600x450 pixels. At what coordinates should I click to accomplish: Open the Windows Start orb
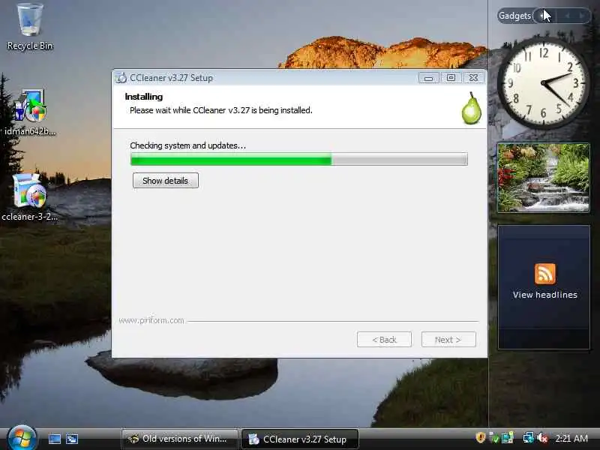pos(22,438)
